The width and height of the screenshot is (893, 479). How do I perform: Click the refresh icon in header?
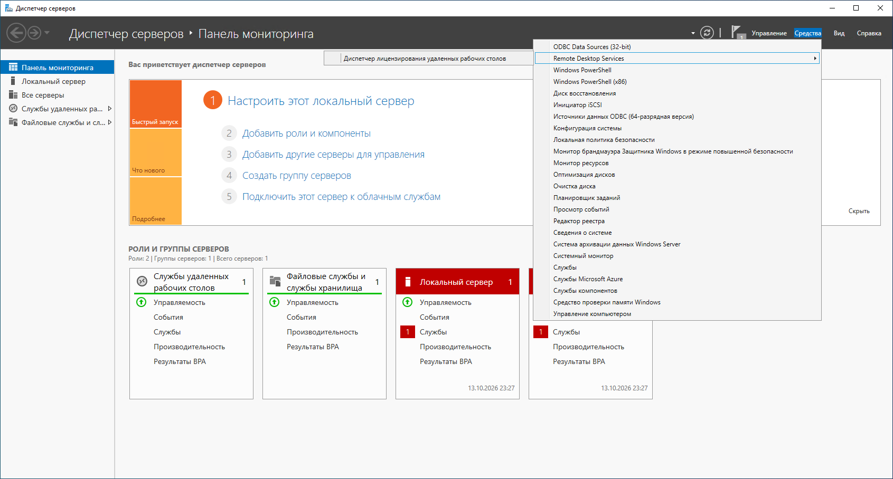[x=707, y=33]
